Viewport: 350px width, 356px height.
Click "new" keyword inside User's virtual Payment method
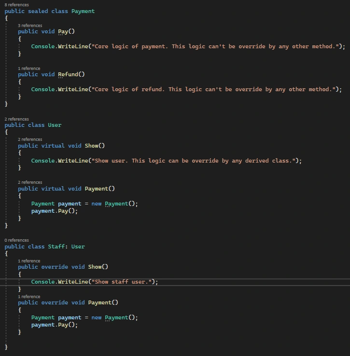pos(97,204)
